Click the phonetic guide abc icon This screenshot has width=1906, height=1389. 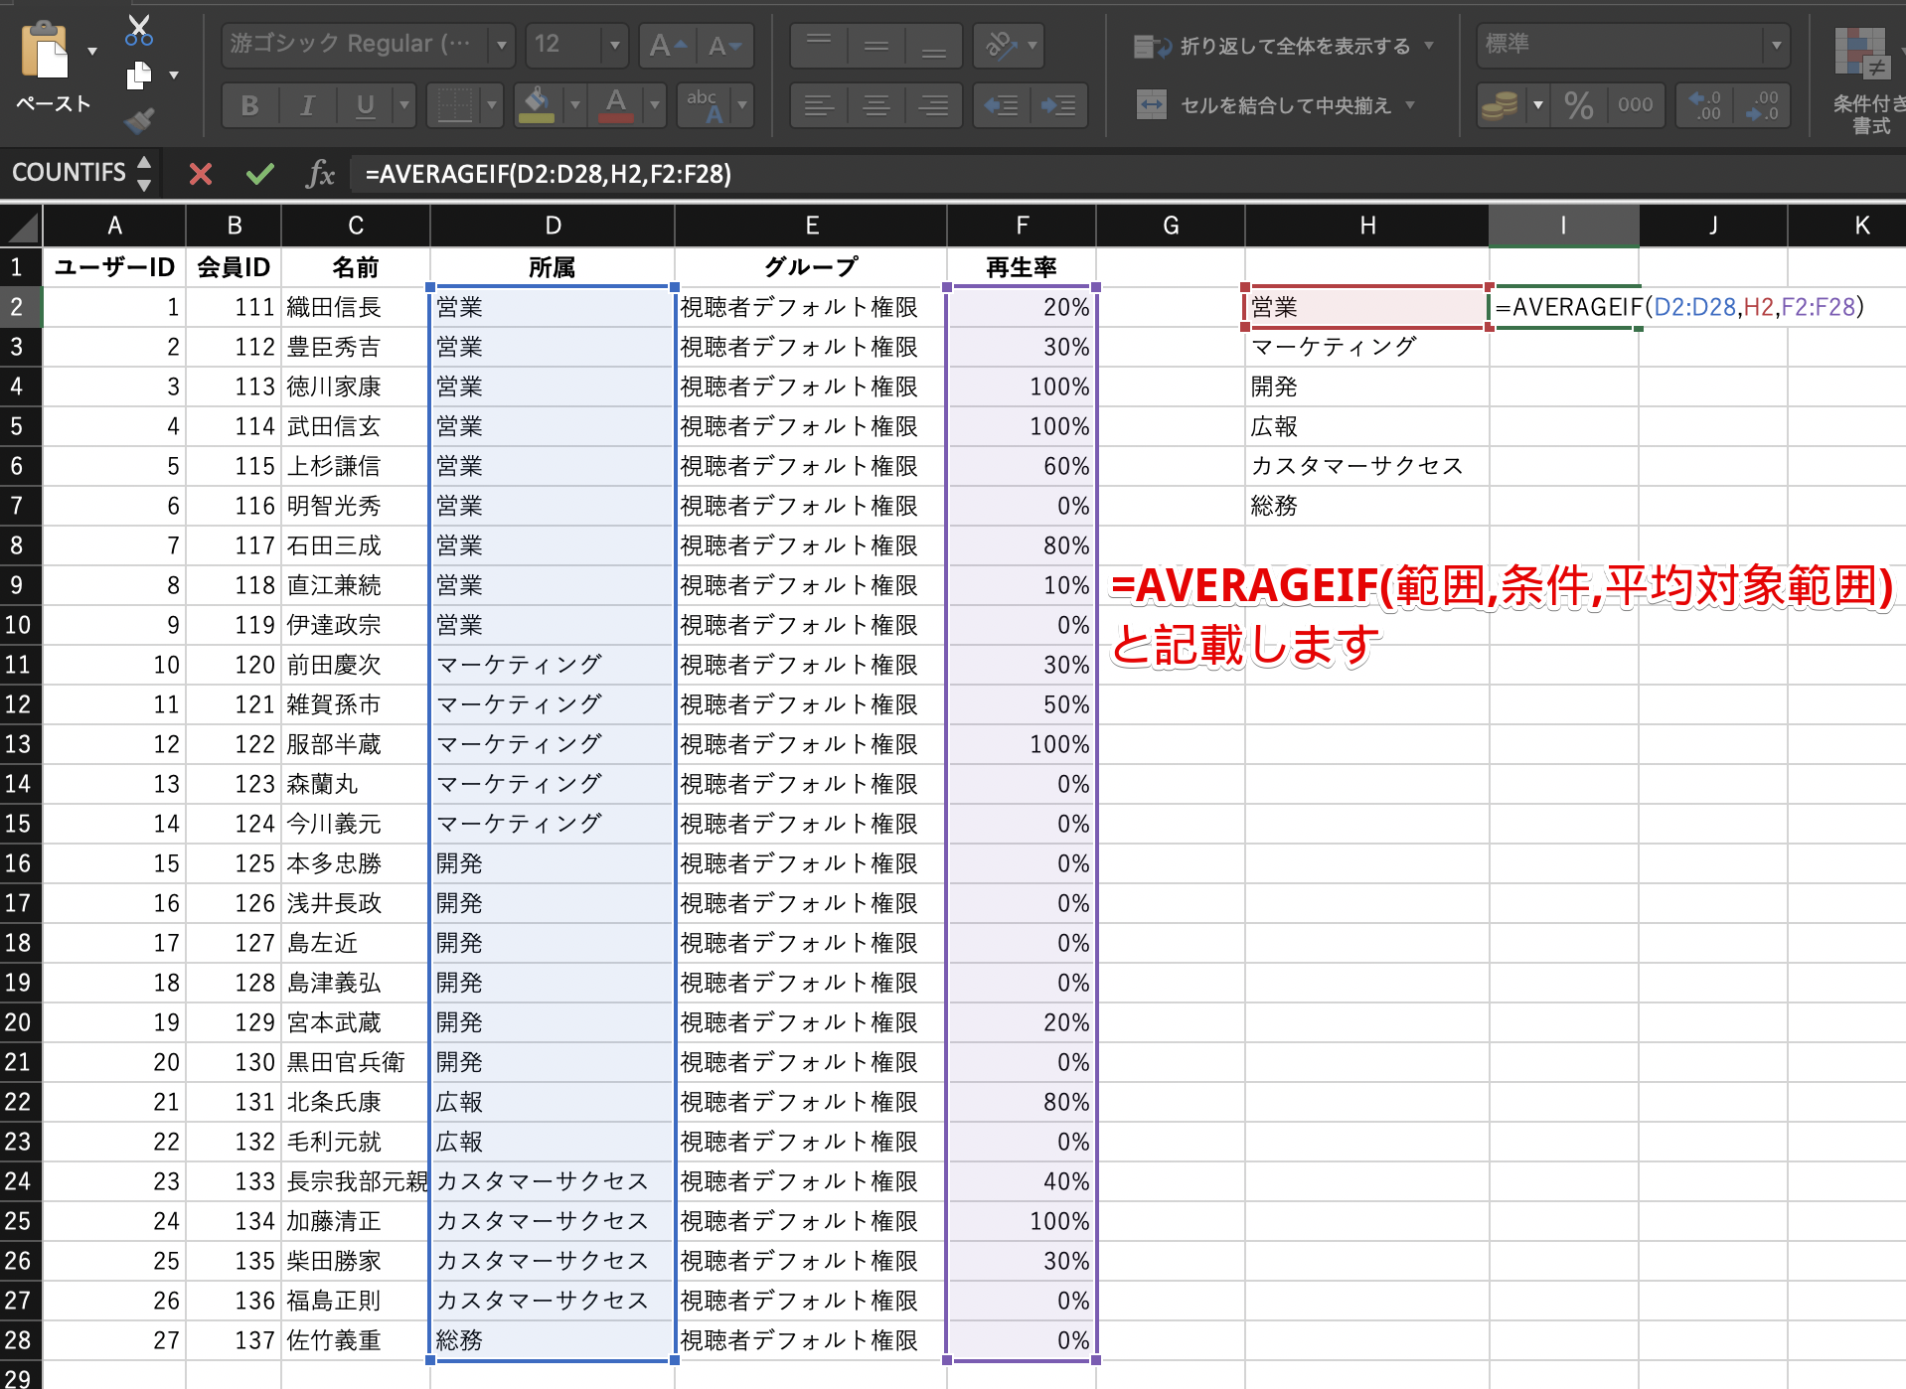coord(706,104)
